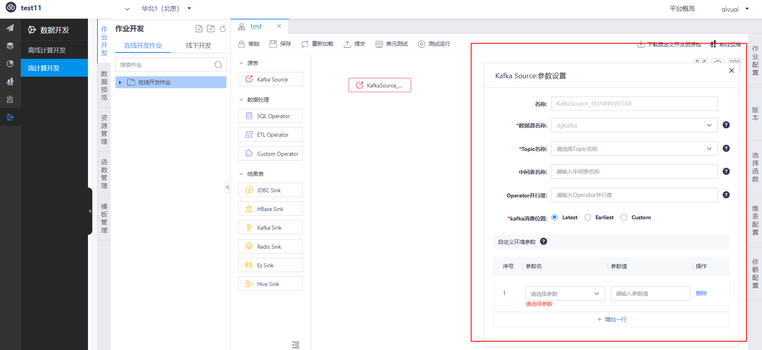This screenshot has width=762, height=350.
Task: Switch to 线下开发 tab
Action: [199, 45]
